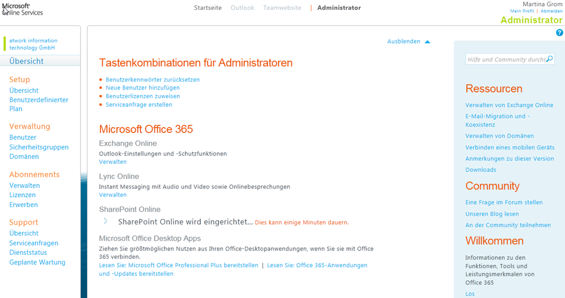The width and height of the screenshot is (565, 298).
Task: Open Serviceanfragen in sidebar
Action: (x=34, y=243)
